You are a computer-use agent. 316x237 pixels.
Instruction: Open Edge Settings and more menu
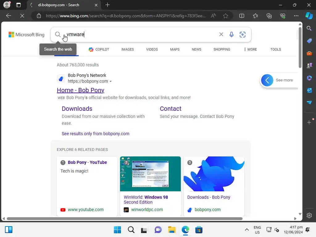coord(296,16)
